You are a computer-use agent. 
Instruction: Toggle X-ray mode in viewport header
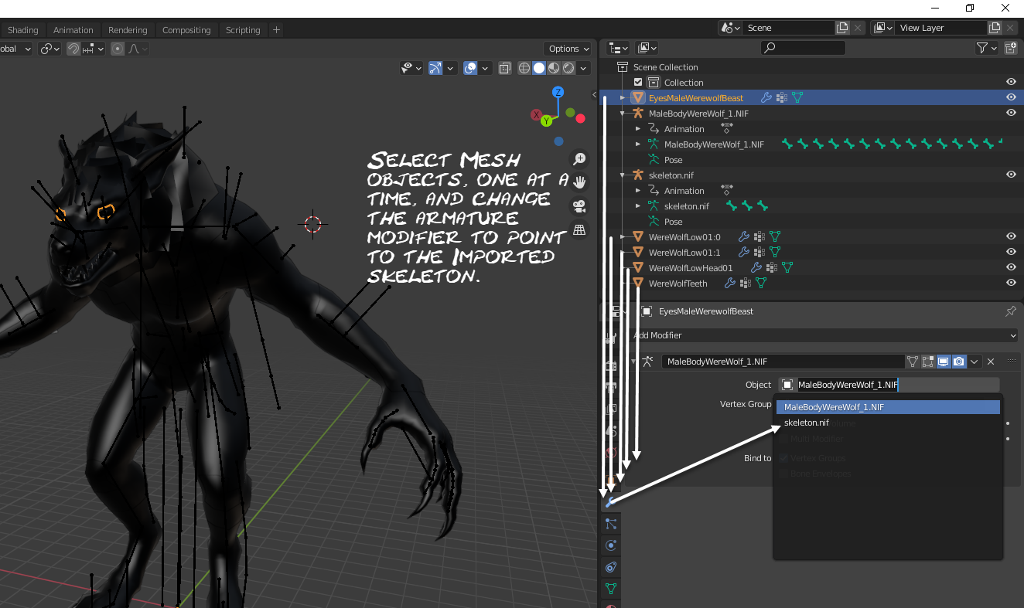(x=504, y=68)
